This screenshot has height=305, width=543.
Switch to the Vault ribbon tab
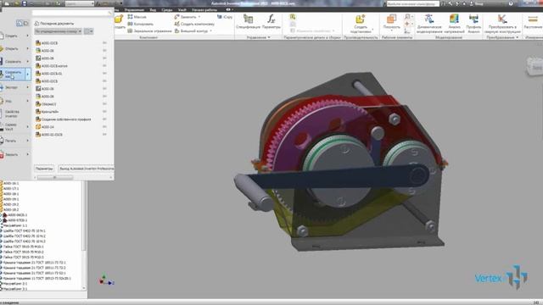coord(182,10)
